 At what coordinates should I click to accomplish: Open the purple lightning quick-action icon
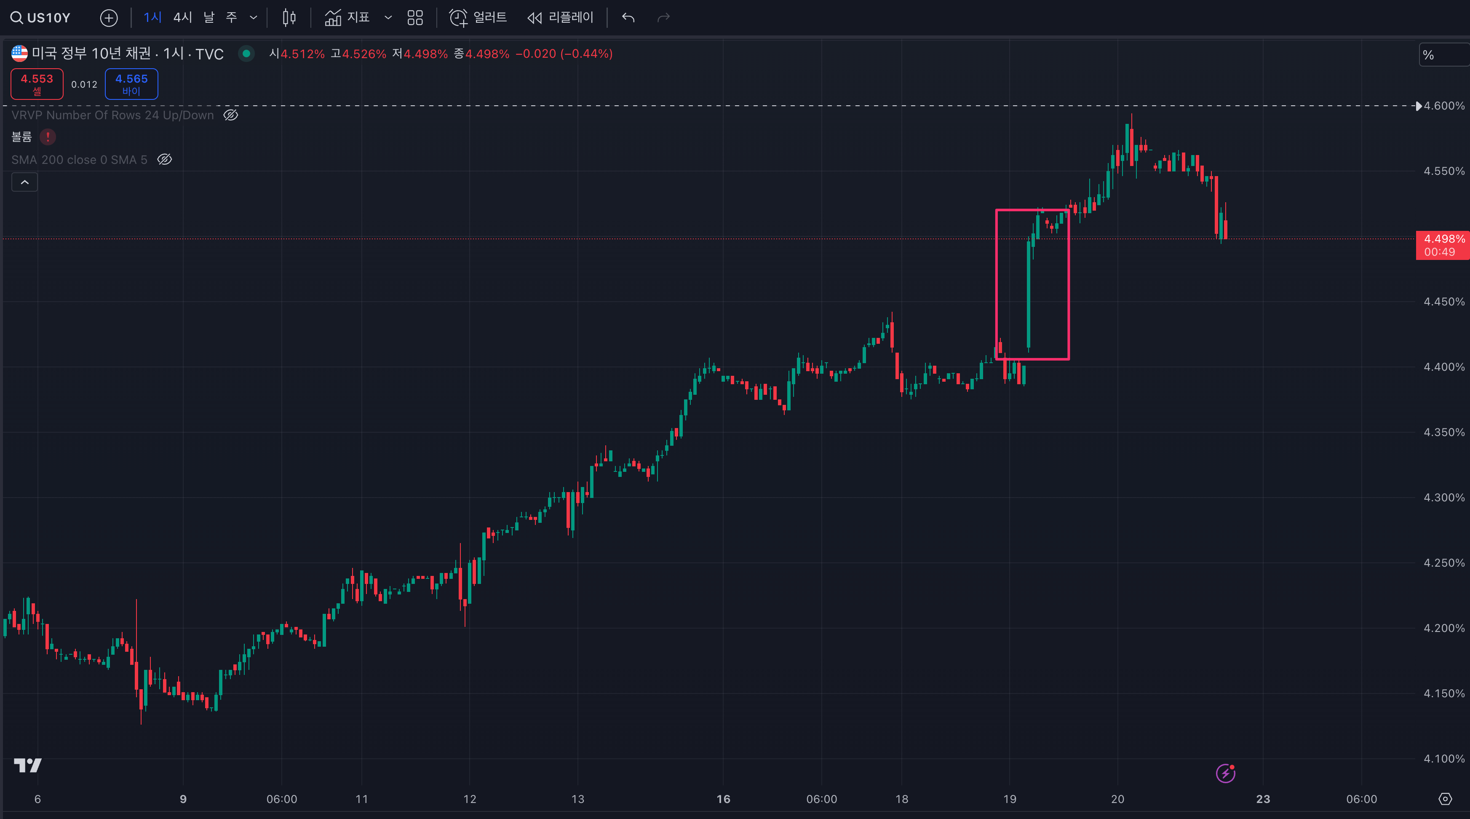[1225, 773]
